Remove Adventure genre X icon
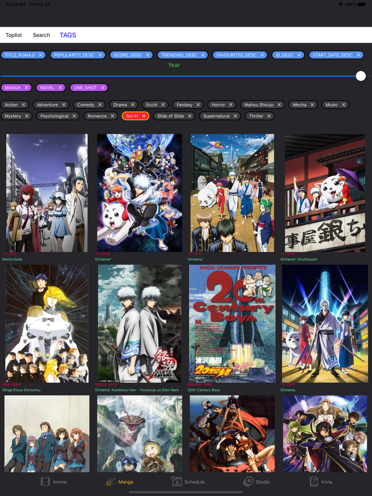The width and height of the screenshot is (372, 496). click(64, 105)
